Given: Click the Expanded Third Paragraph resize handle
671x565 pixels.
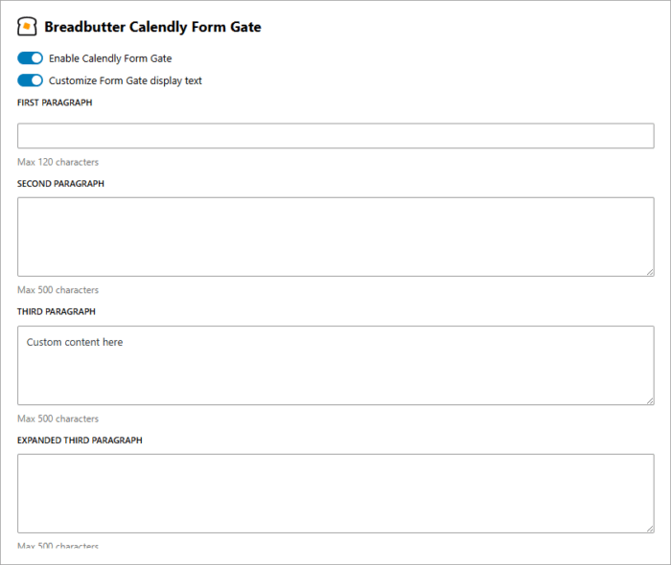Looking at the screenshot, I should tap(649, 528).
